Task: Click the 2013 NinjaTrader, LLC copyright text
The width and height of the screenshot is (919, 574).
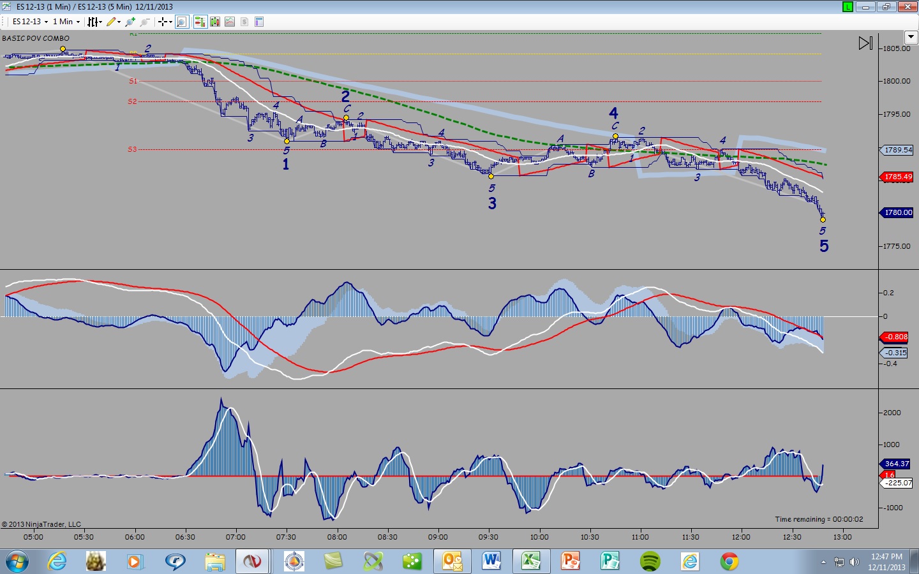Action: pyautogui.click(x=41, y=524)
